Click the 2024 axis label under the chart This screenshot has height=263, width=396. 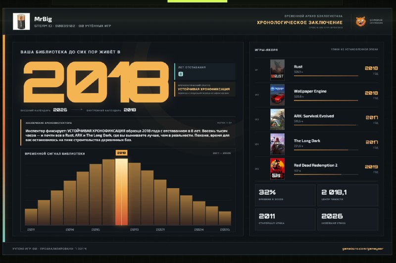click(199, 230)
